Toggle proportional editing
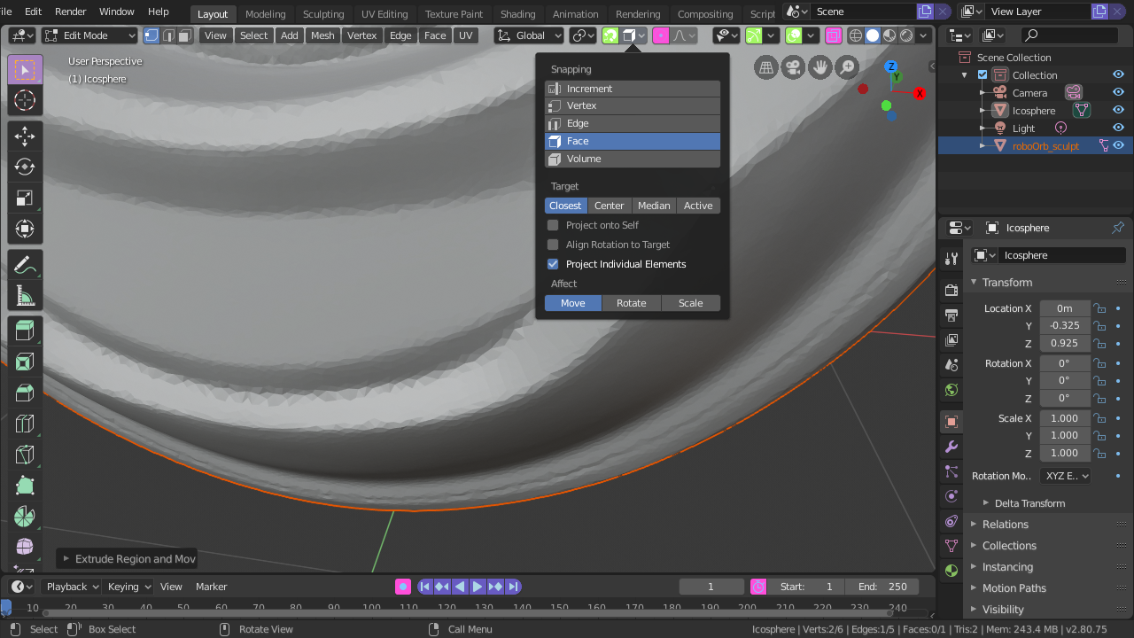 coord(661,35)
